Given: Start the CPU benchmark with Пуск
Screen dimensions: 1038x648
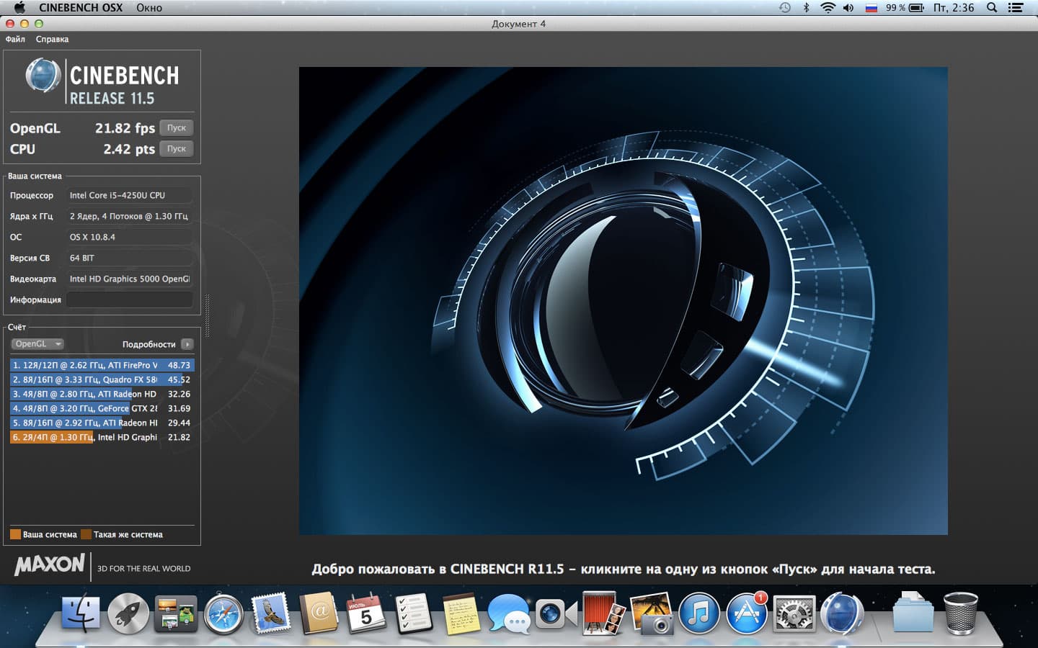Looking at the screenshot, I should (x=176, y=149).
